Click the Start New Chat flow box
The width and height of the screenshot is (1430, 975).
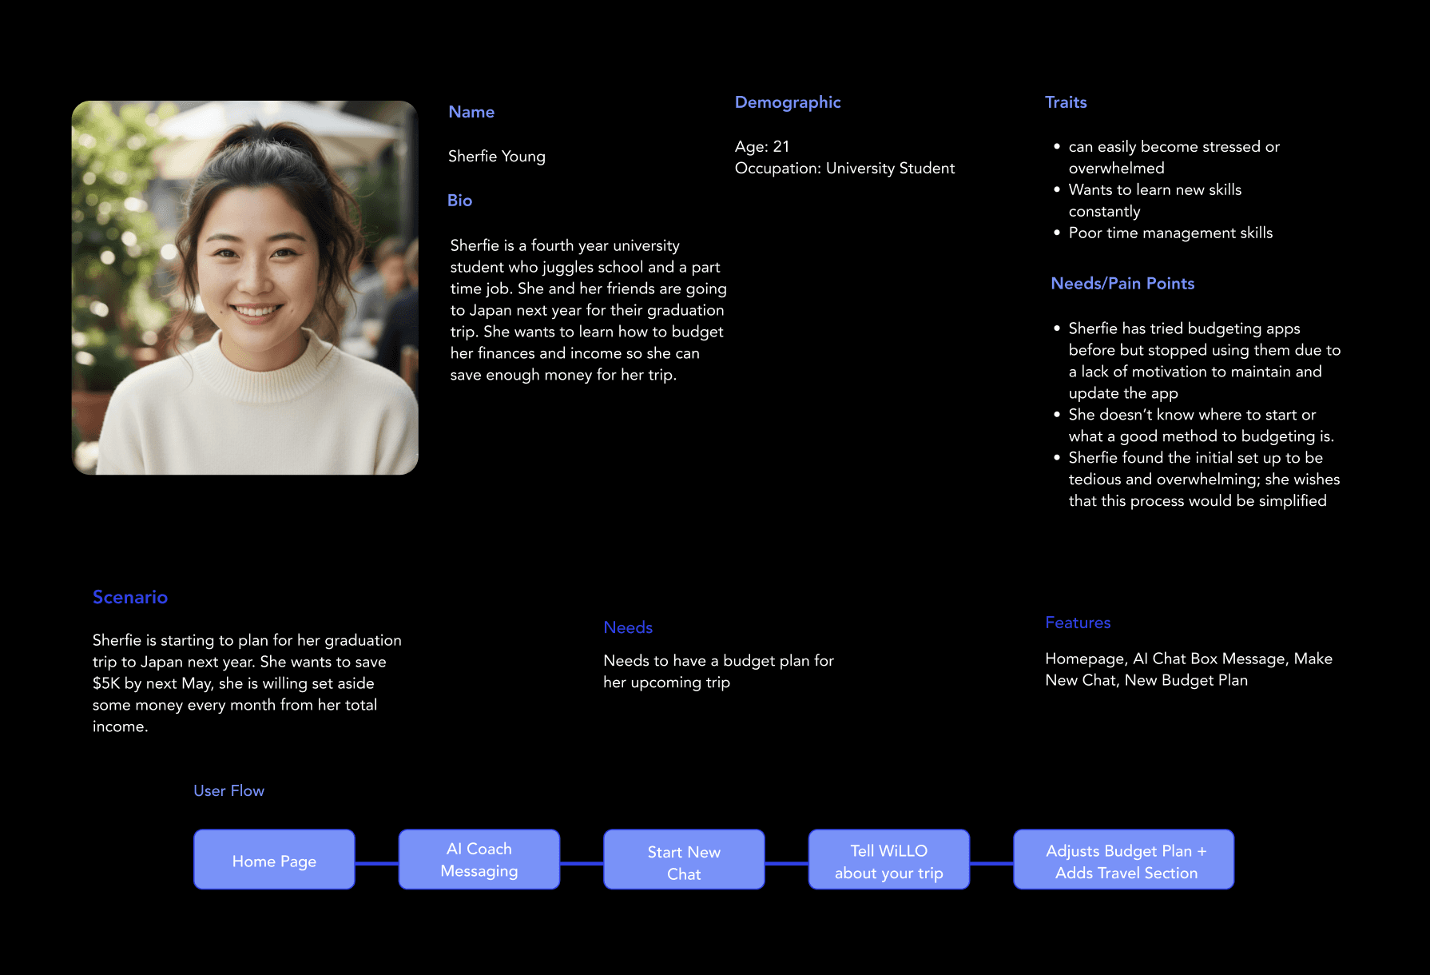(684, 859)
